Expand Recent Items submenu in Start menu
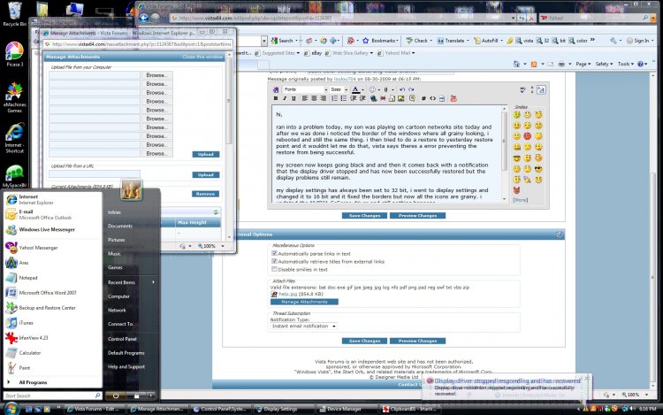 (131, 282)
